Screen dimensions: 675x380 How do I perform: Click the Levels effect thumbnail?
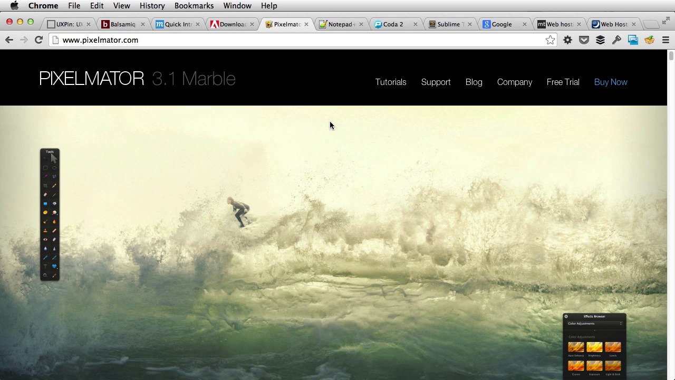coord(613,347)
